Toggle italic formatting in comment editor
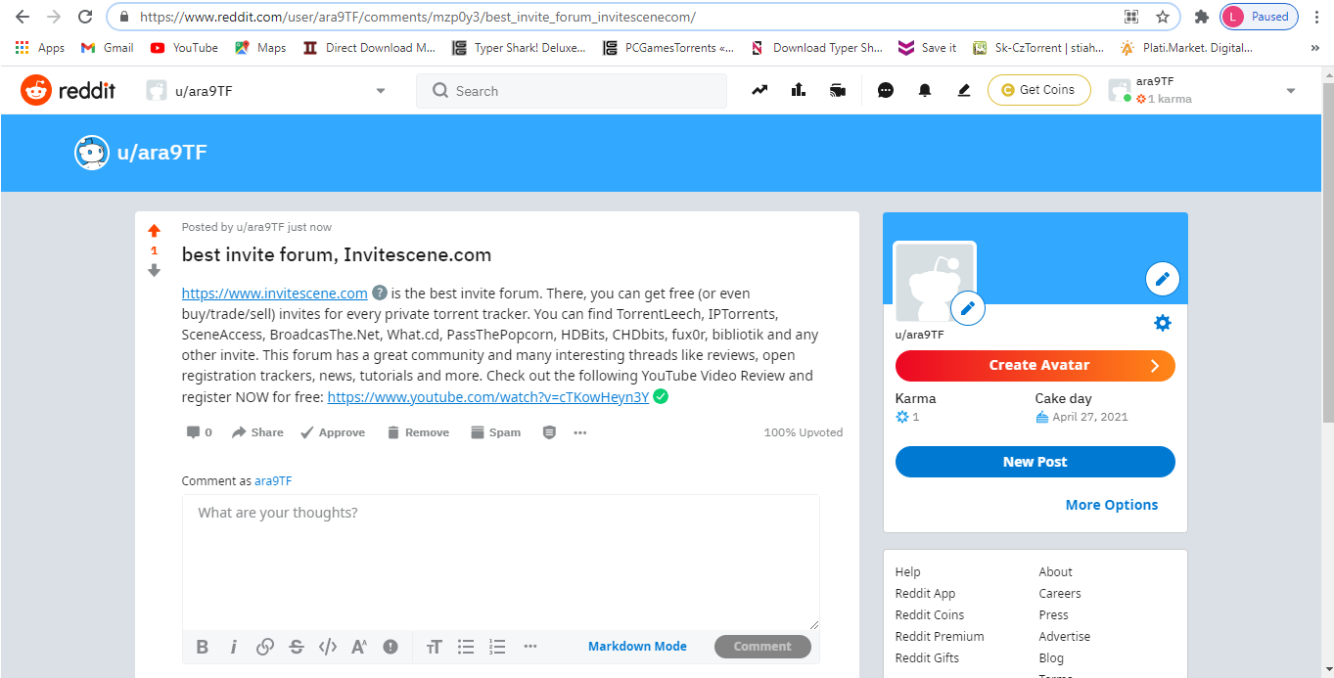Screen dimensions: 1334x678 coord(233,647)
